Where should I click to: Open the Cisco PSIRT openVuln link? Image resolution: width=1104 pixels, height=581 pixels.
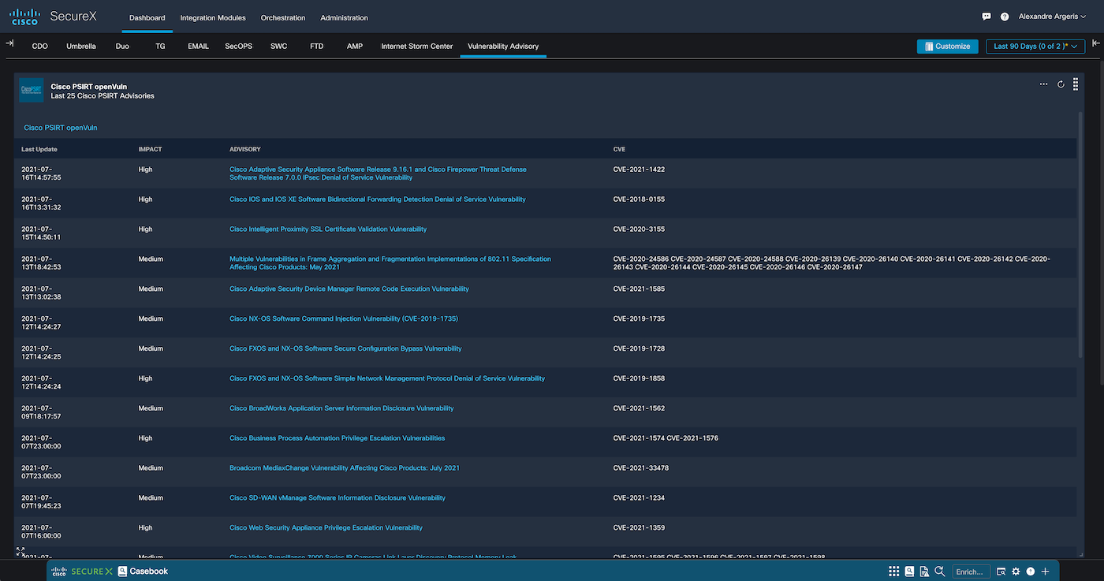point(61,128)
